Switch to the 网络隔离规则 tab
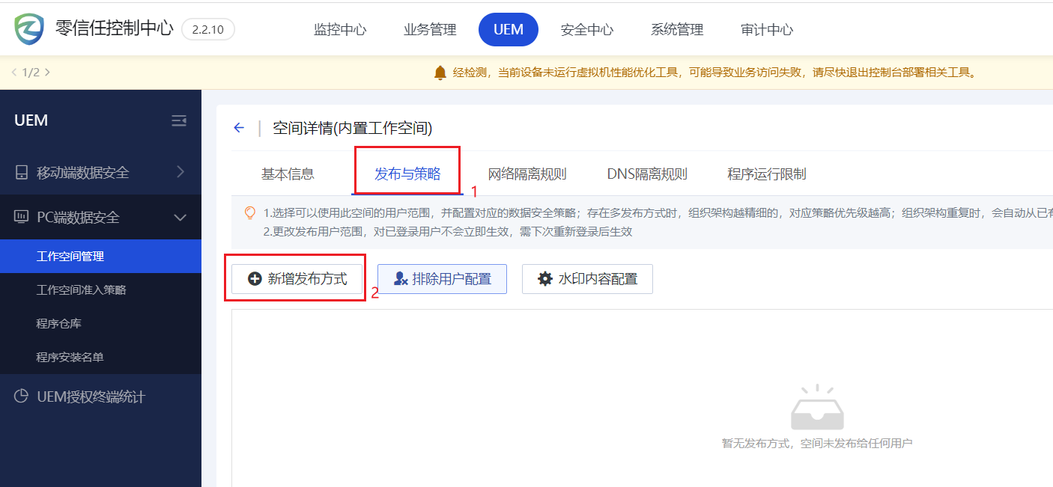 click(x=527, y=174)
